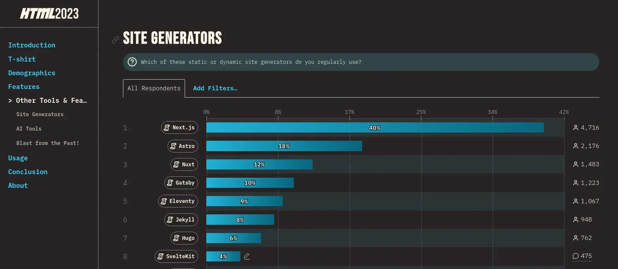618x269 pixels.
Task: Open Blast from the Past! subsection
Action: [48, 143]
